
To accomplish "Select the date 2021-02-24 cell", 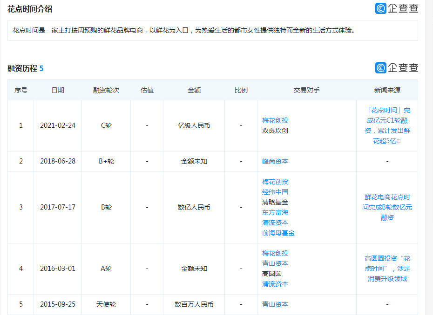I will point(58,125).
